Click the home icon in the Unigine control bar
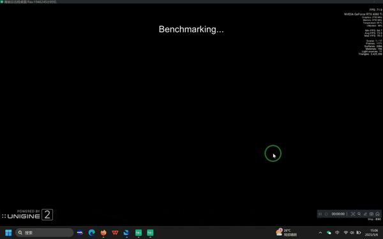383x239 pixels. [x=378, y=214]
